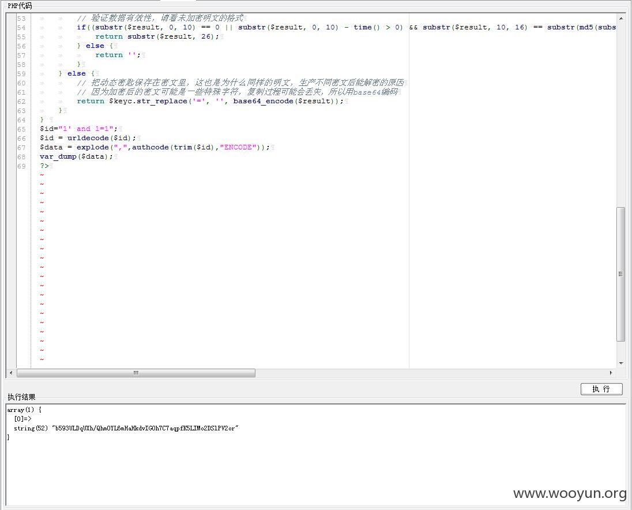
Task: Click the $id="1' and 1=1" assignment line
Action: [78, 129]
